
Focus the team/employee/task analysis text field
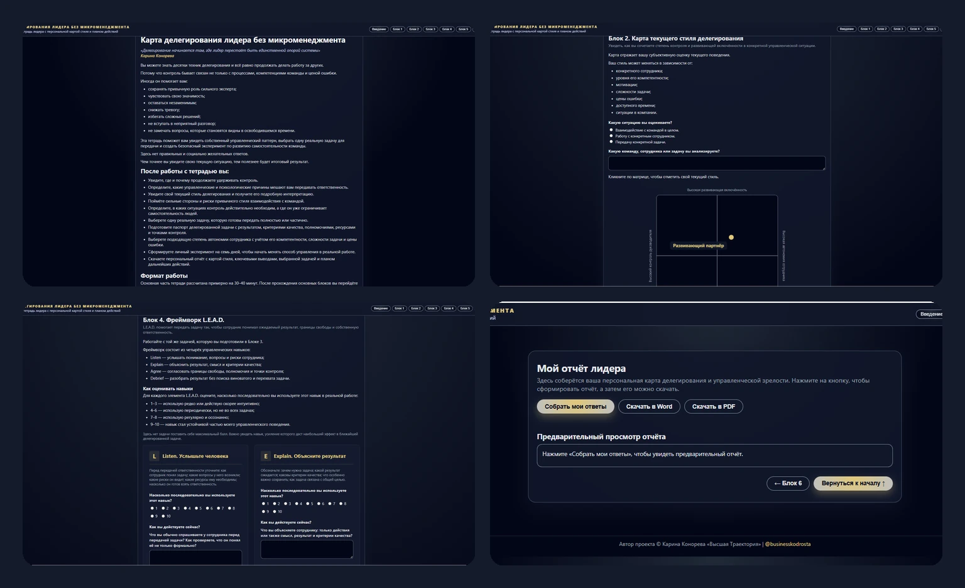click(x=717, y=163)
